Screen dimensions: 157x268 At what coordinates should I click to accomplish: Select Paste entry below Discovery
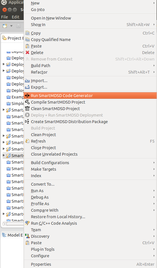coord(90,243)
